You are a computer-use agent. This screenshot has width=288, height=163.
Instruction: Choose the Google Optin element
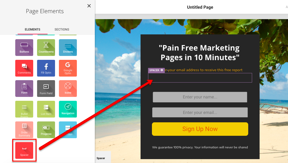[x=68, y=68]
